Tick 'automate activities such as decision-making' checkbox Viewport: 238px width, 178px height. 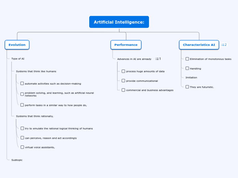pos(22,83)
